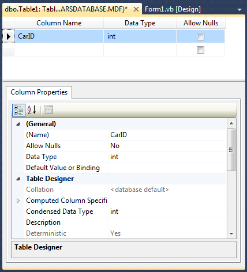247x272 pixels.
Task: Open the Property Pages icon
Action: click(x=48, y=110)
